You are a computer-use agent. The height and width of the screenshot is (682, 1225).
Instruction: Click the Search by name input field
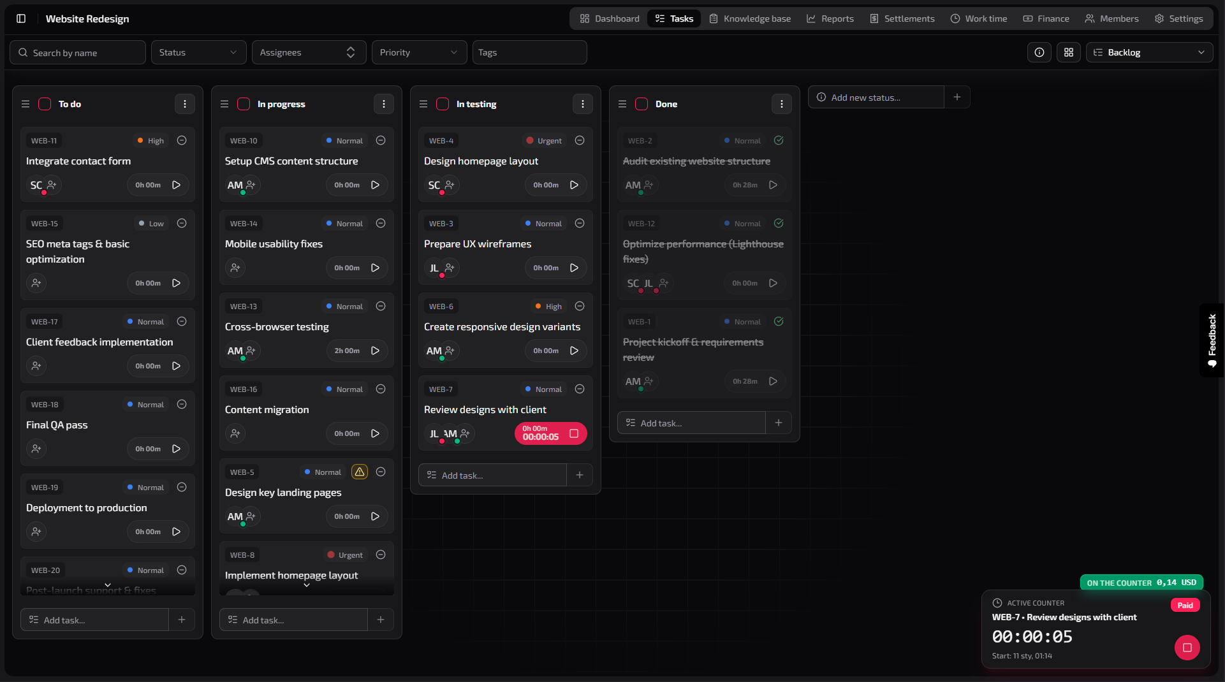(x=78, y=52)
